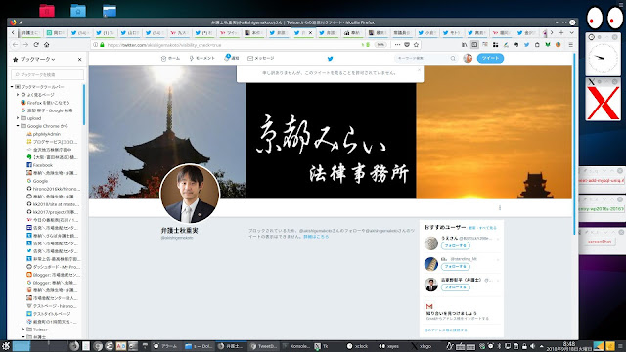Open Twitter モーメント navigation link
The height and width of the screenshot is (352, 626).
point(202,59)
